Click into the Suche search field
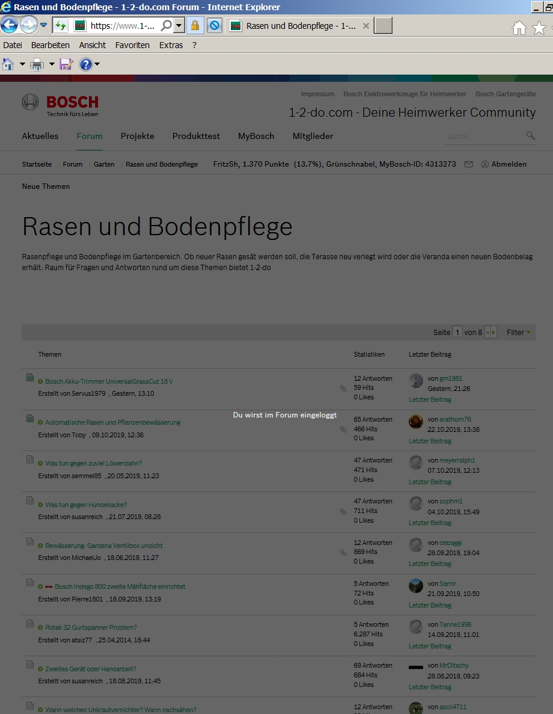553x714 pixels. (484, 136)
